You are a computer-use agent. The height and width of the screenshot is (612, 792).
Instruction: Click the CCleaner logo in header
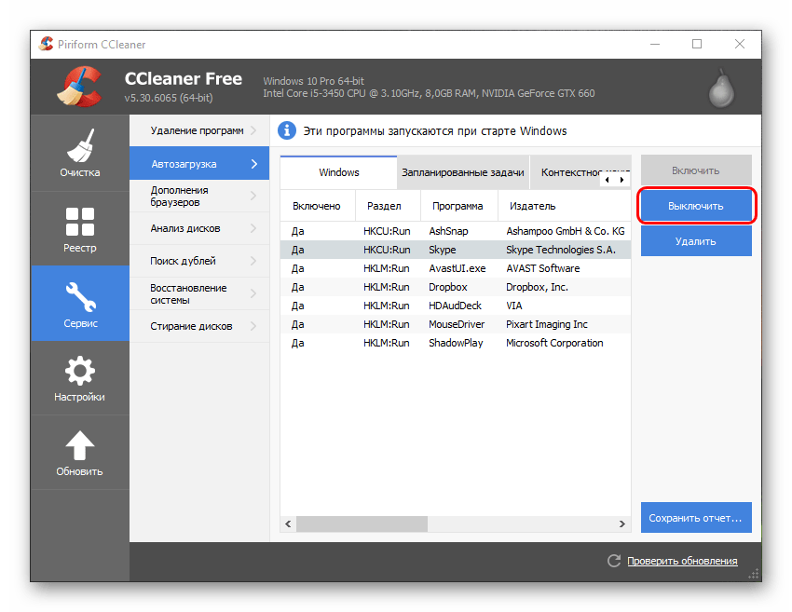point(79,87)
